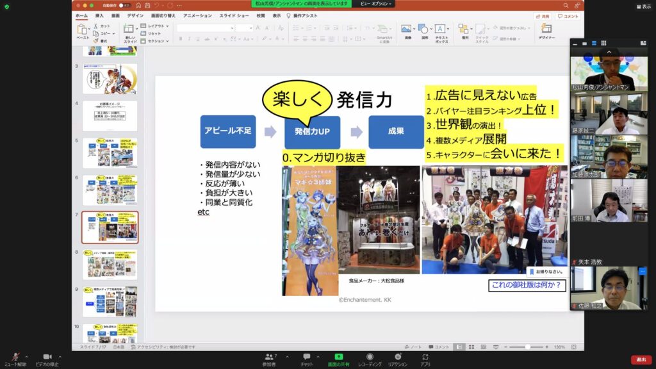
Task: Click the Share button in PowerPoint
Action: coord(543,16)
